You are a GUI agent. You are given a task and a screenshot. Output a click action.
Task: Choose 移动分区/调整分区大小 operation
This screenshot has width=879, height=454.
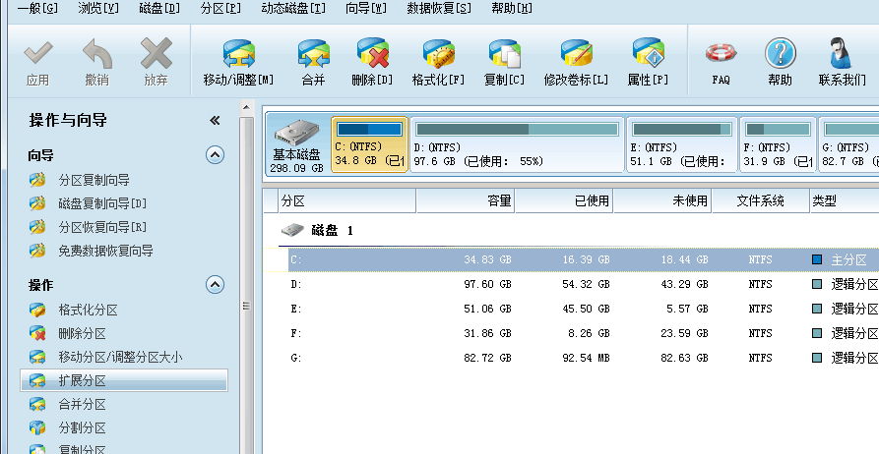120,357
